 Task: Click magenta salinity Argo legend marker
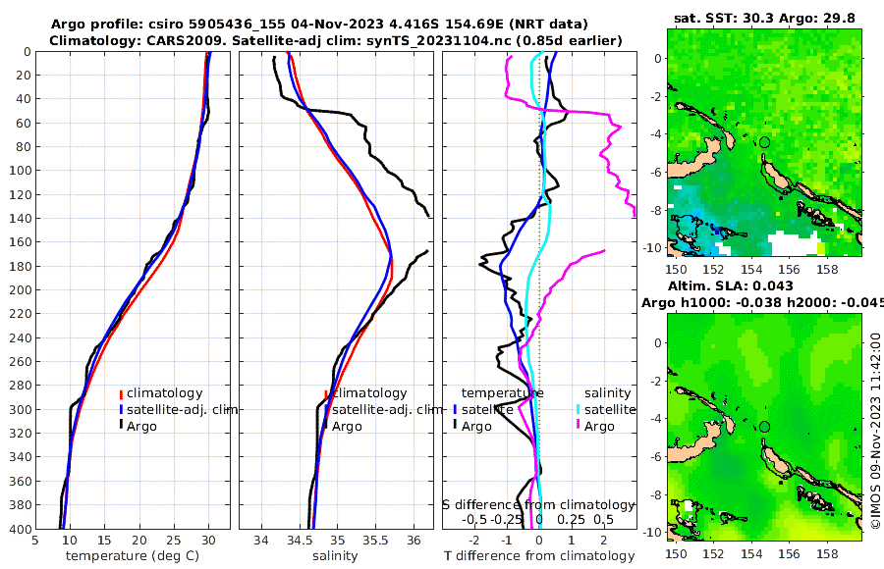click(x=578, y=426)
